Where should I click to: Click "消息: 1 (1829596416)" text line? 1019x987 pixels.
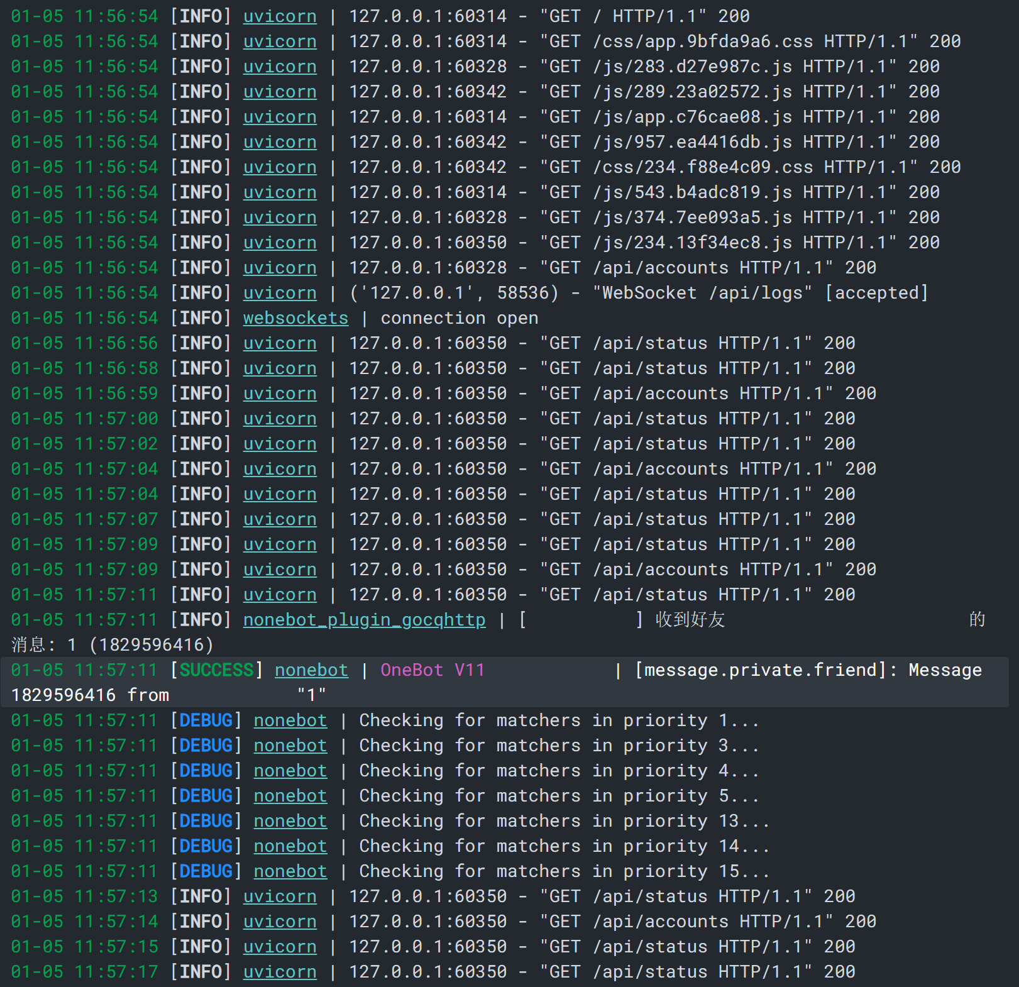(x=113, y=645)
